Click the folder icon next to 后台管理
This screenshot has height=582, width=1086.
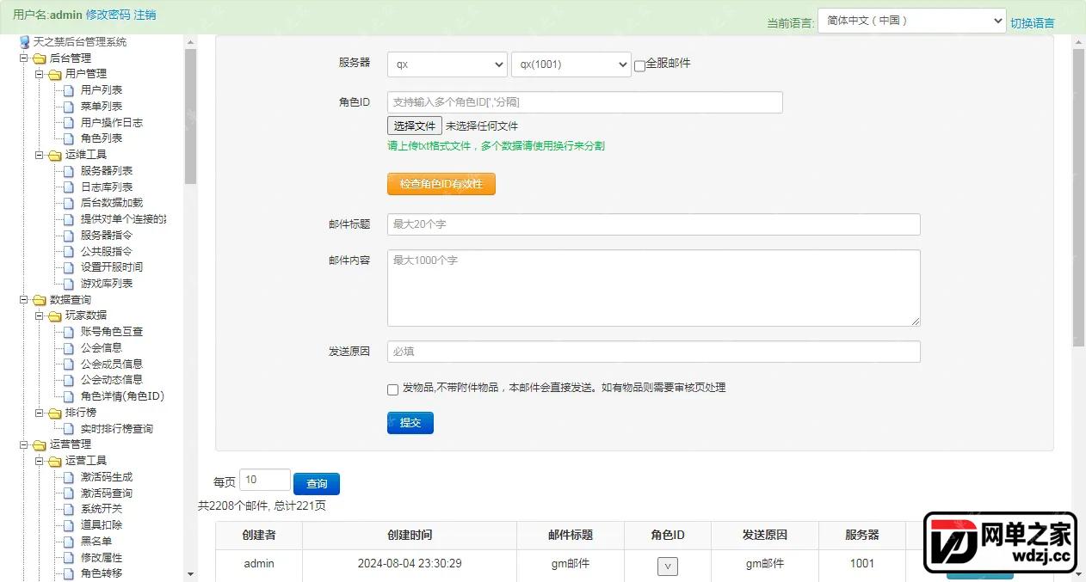tap(40, 58)
